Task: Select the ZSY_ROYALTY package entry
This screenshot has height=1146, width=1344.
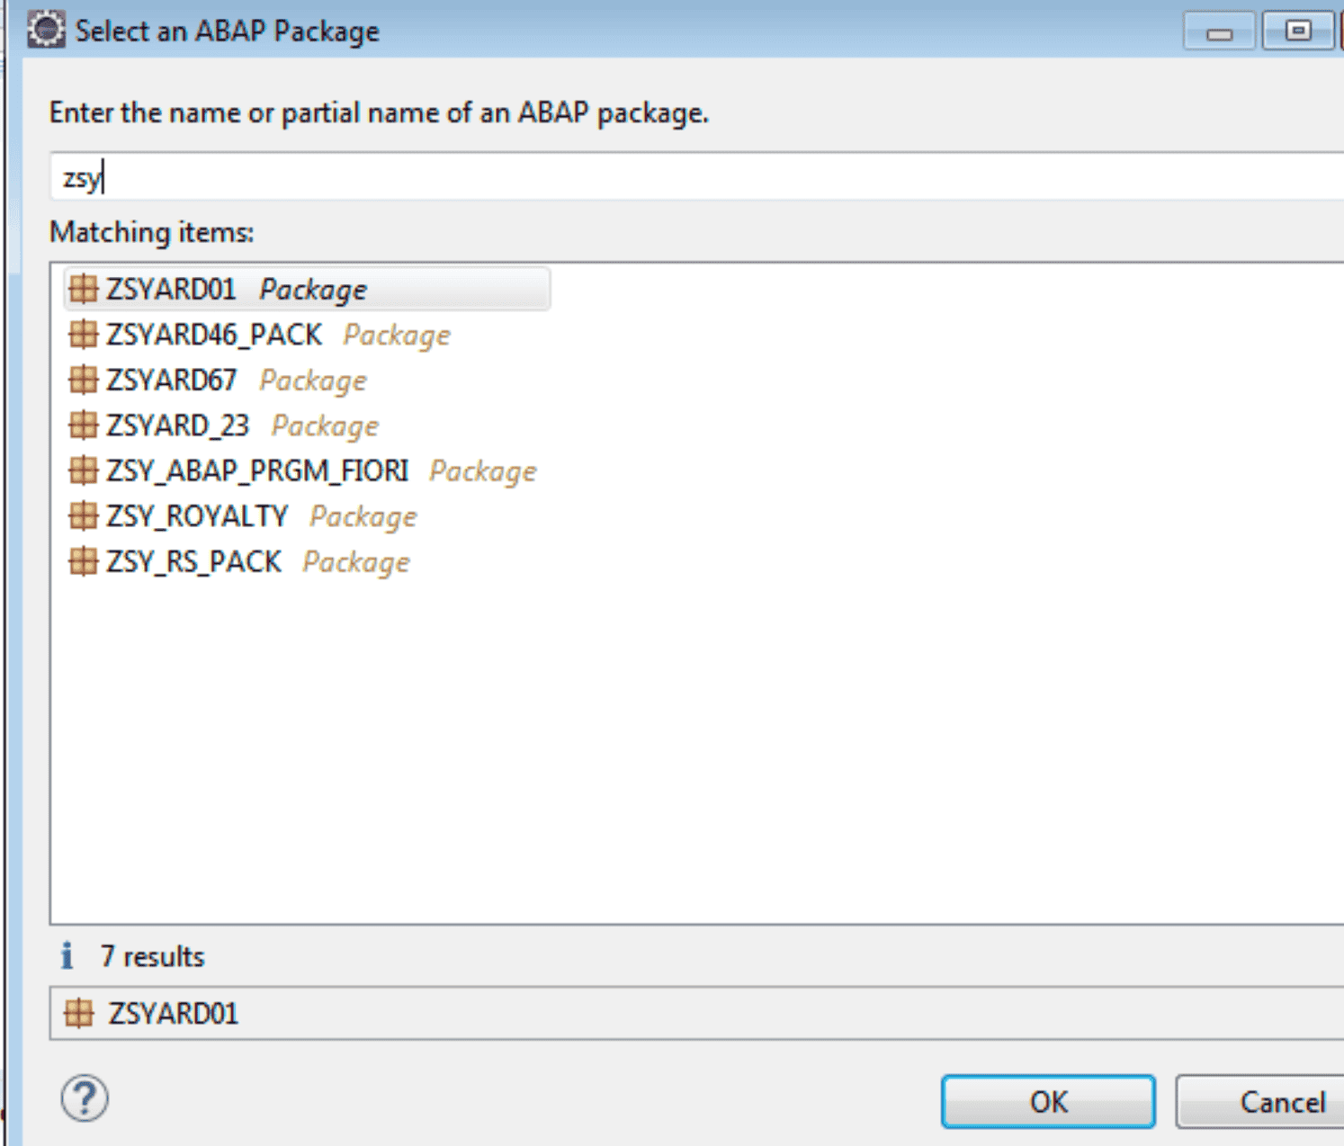Action: 198,515
